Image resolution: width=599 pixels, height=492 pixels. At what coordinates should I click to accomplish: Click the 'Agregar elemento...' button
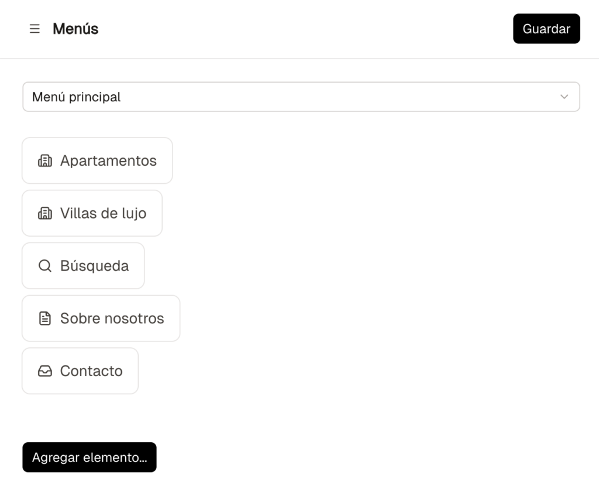coord(89,457)
